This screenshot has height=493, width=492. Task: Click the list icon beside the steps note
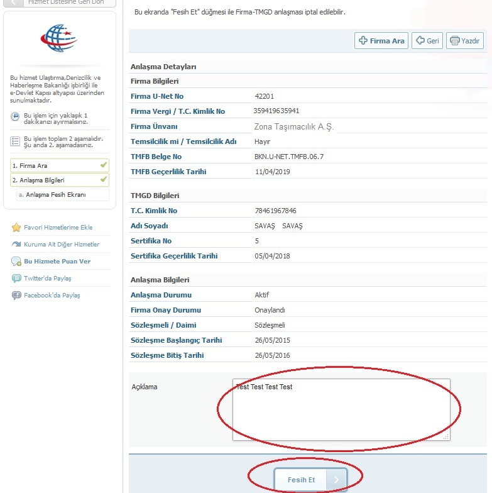click(15, 141)
